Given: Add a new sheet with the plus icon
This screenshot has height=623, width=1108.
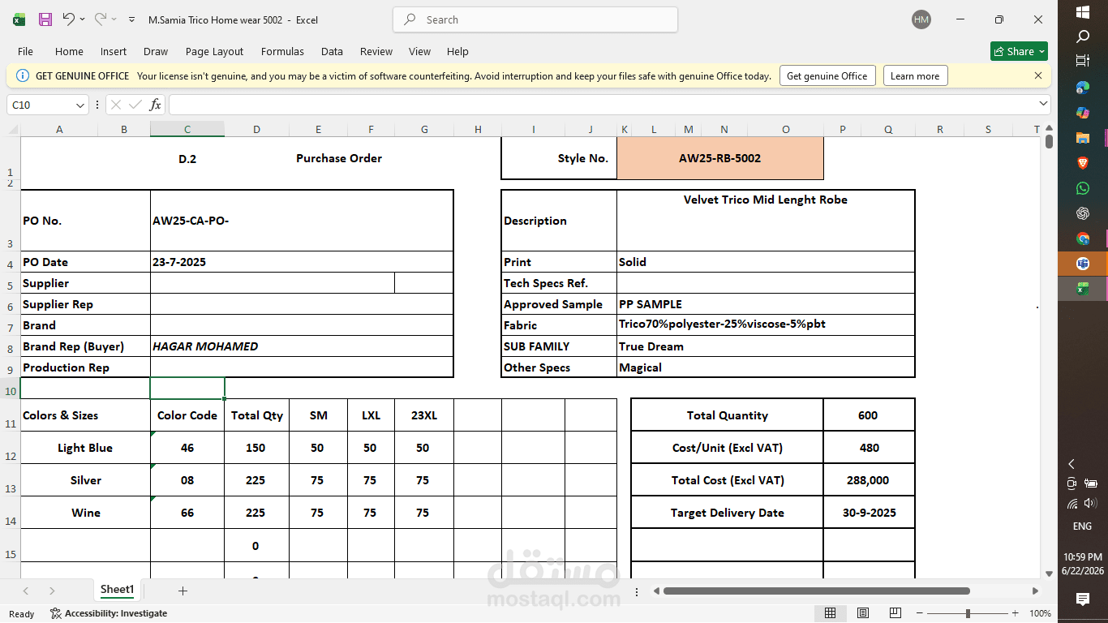Looking at the screenshot, I should [x=183, y=591].
